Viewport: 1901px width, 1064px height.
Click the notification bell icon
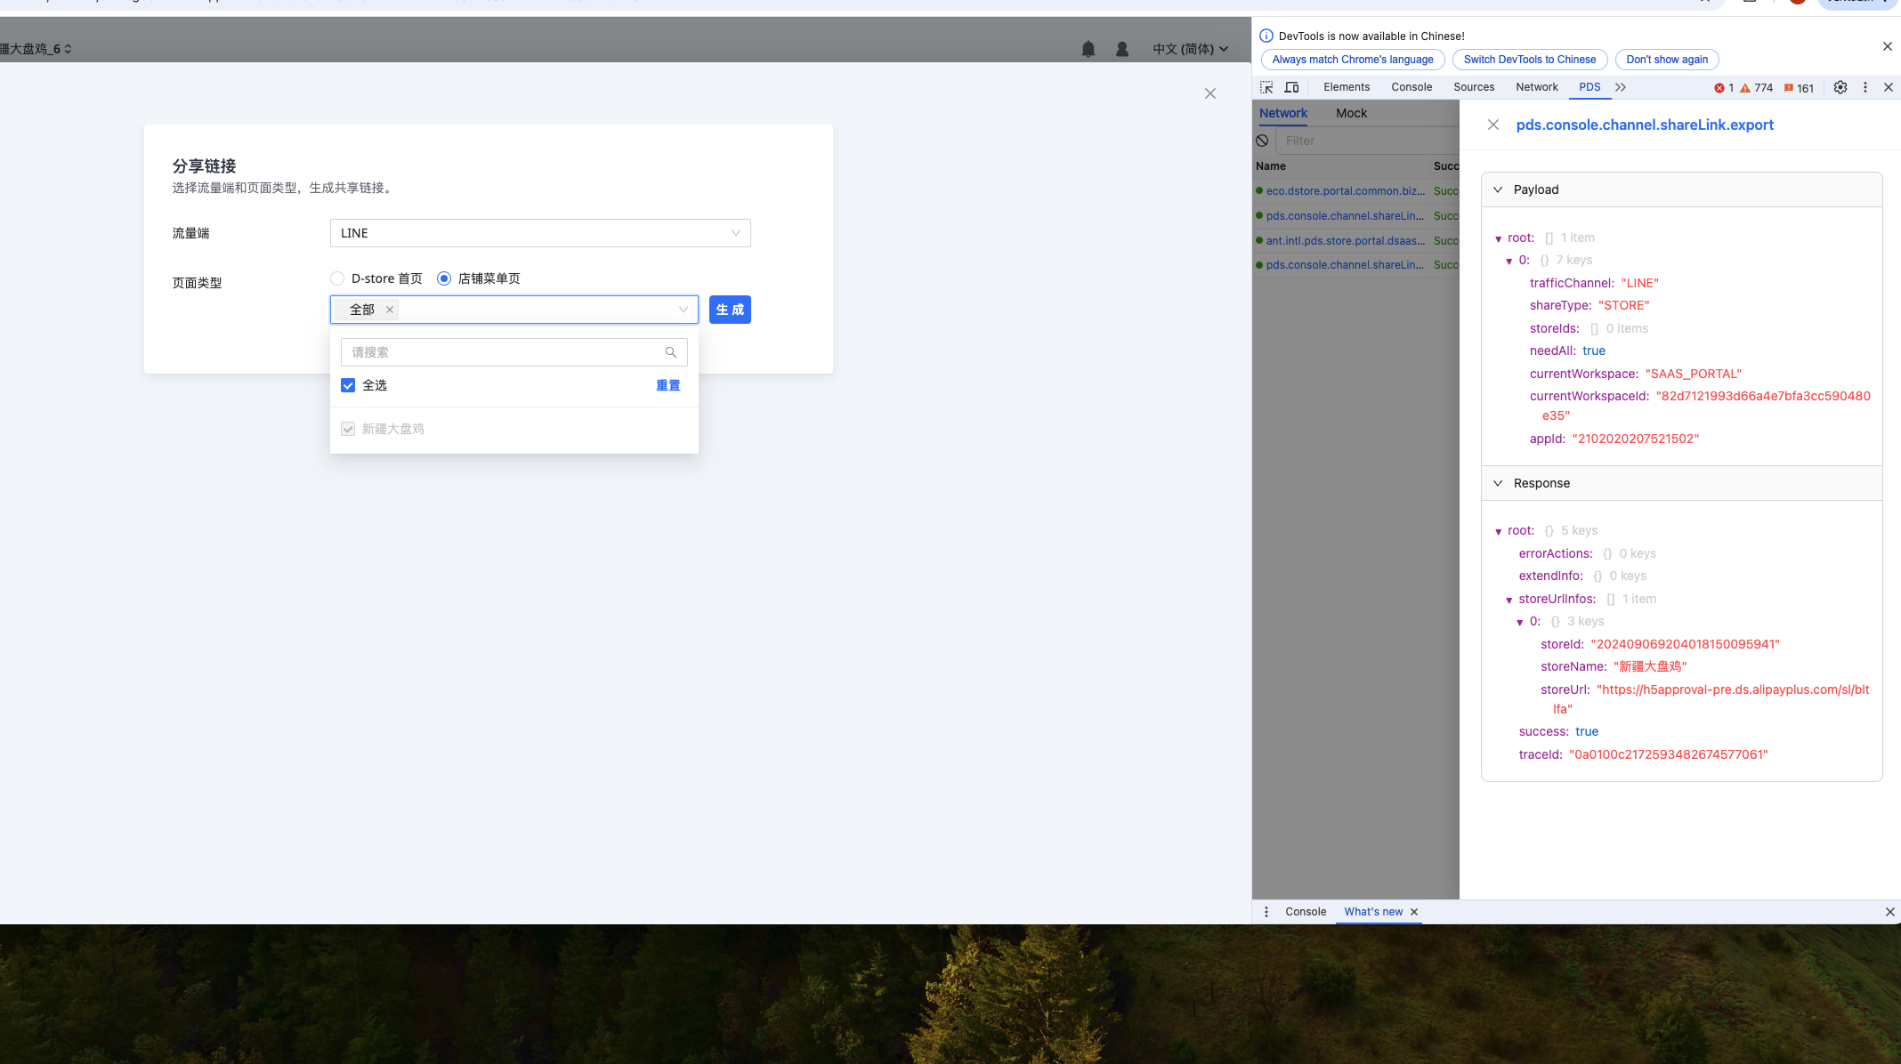(1088, 49)
